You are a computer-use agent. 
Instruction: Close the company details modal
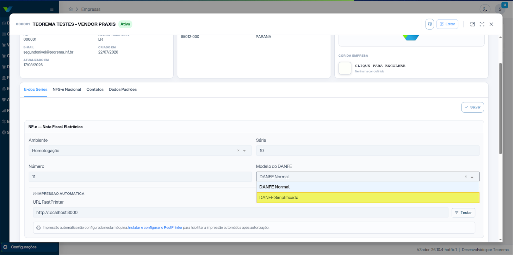coord(491,24)
